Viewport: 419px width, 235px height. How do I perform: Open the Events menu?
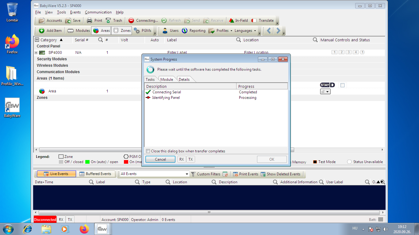(x=75, y=12)
